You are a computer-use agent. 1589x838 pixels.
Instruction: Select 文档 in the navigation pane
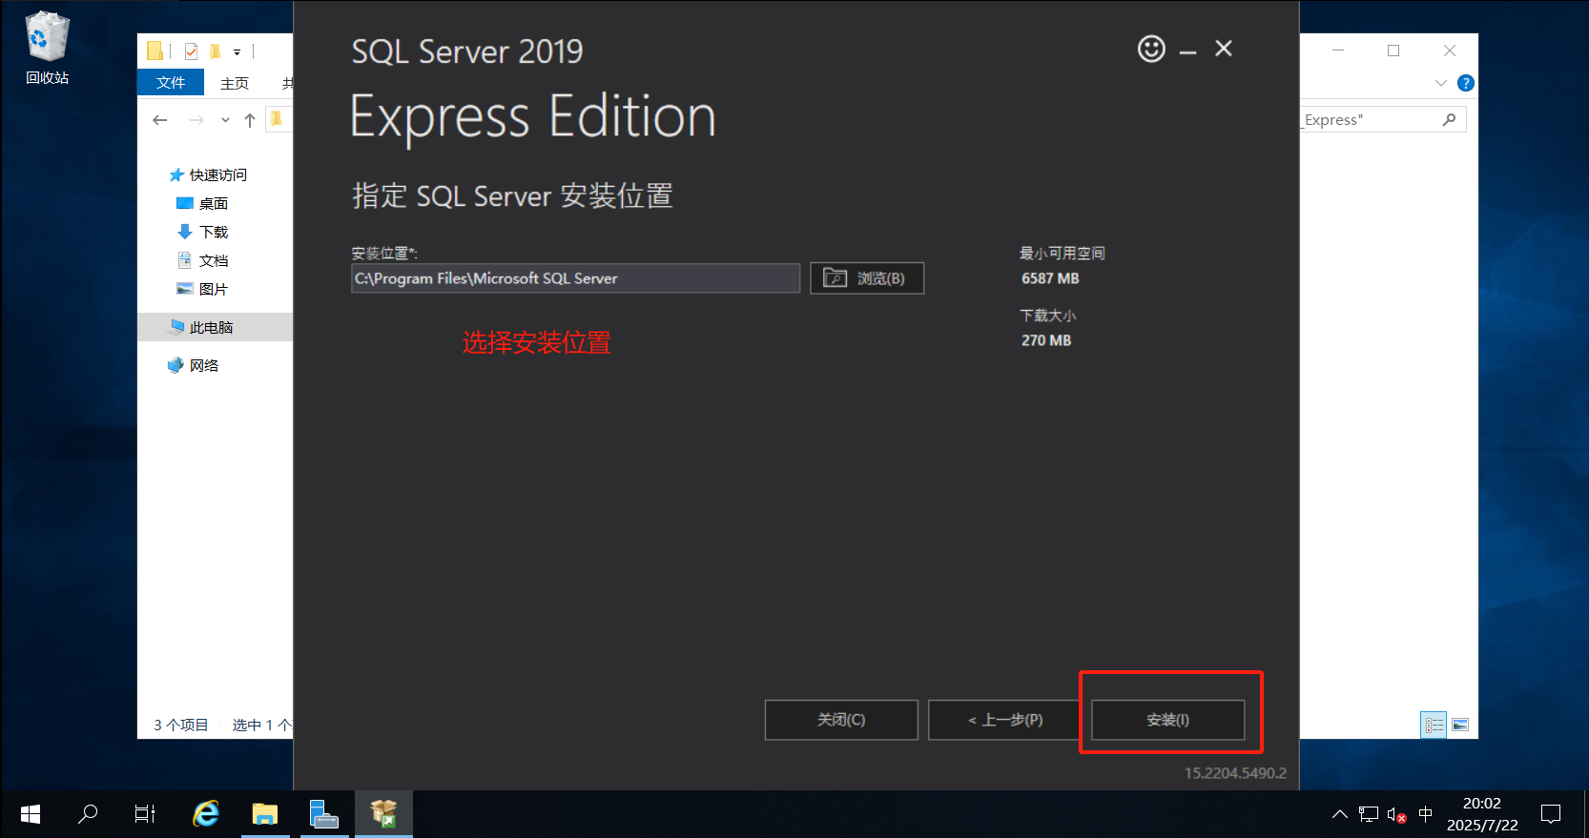tap(202, 260)
